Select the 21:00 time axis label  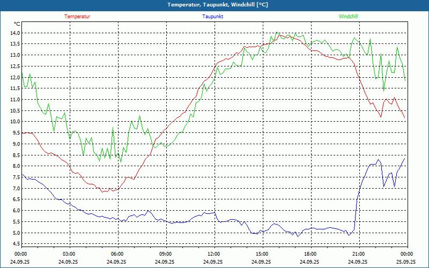tap(359, 254)
